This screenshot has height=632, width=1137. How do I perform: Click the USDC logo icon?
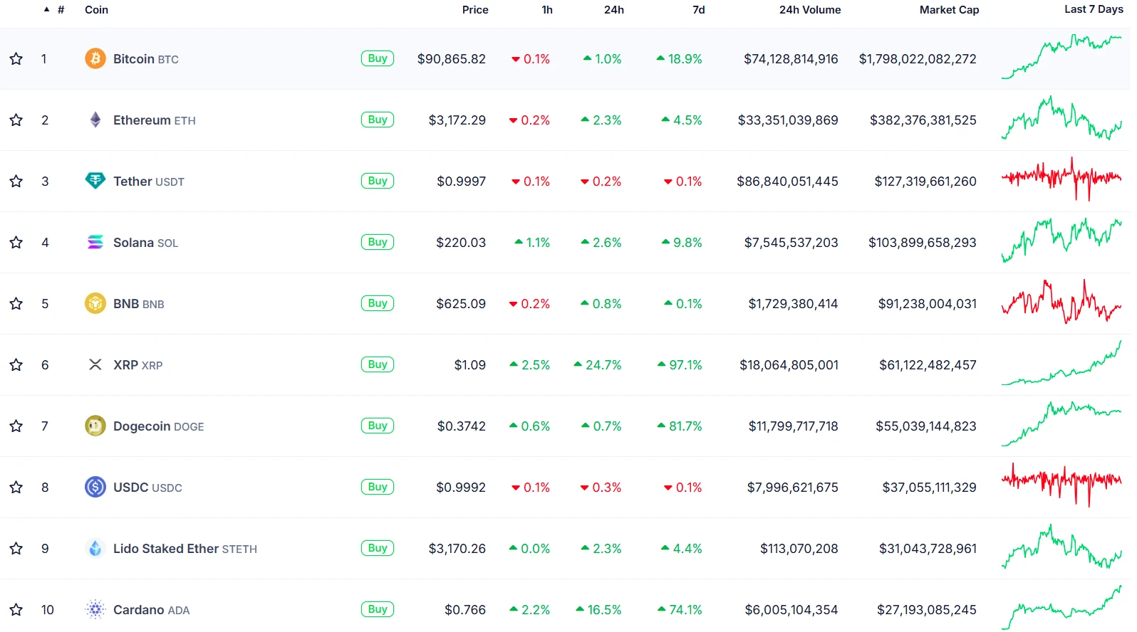(95, 487)
